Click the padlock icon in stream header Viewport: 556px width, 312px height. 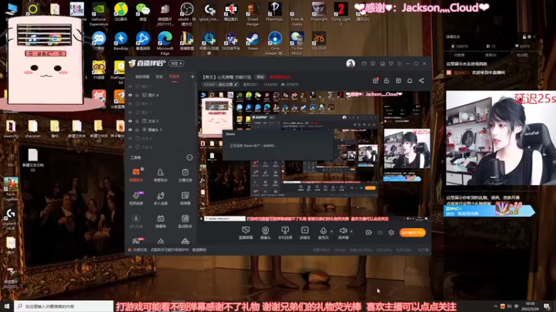click(x=386, y=80)
